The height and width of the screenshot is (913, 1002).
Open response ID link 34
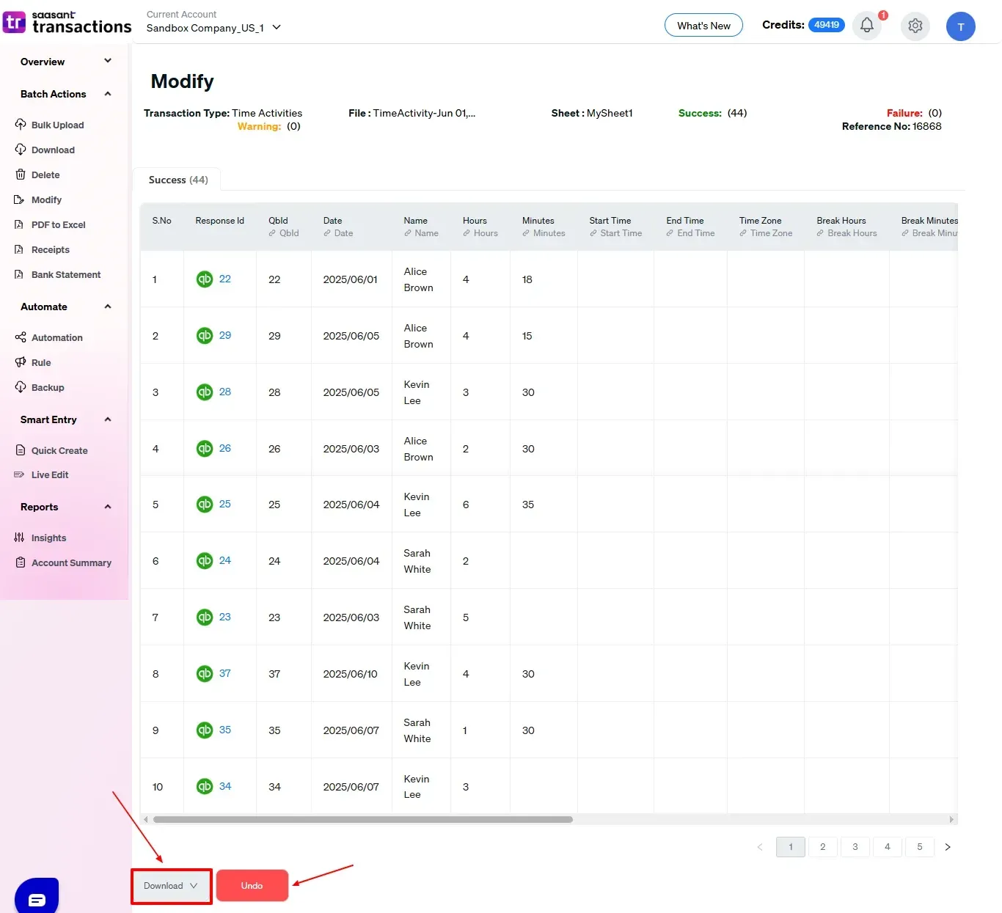pyautogui.click(x=225, y=786)
